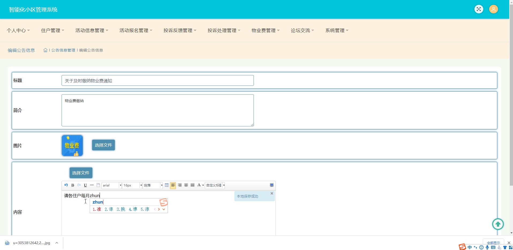
Task: Insert a horizontal line in the editor
Action: click(x=92, y=185)
